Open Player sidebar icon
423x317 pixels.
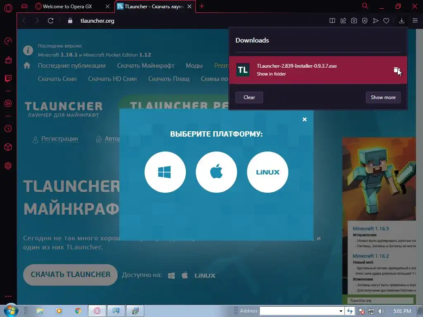(x=8, y=104)
